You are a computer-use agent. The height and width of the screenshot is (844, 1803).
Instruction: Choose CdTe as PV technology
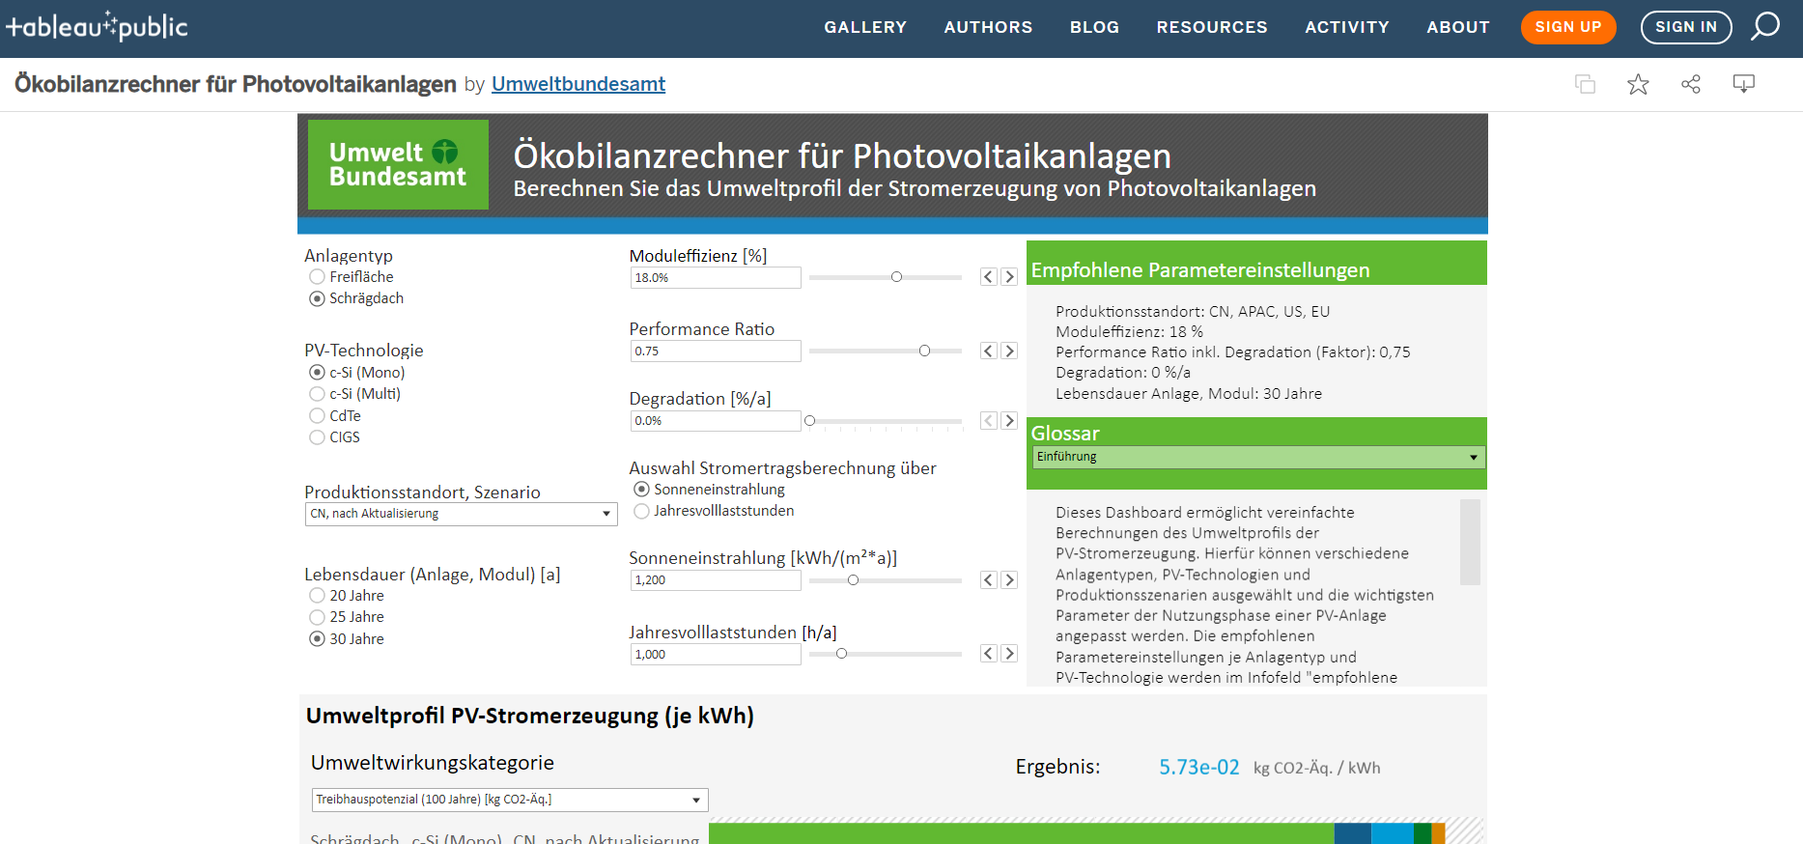coord(317,416)
